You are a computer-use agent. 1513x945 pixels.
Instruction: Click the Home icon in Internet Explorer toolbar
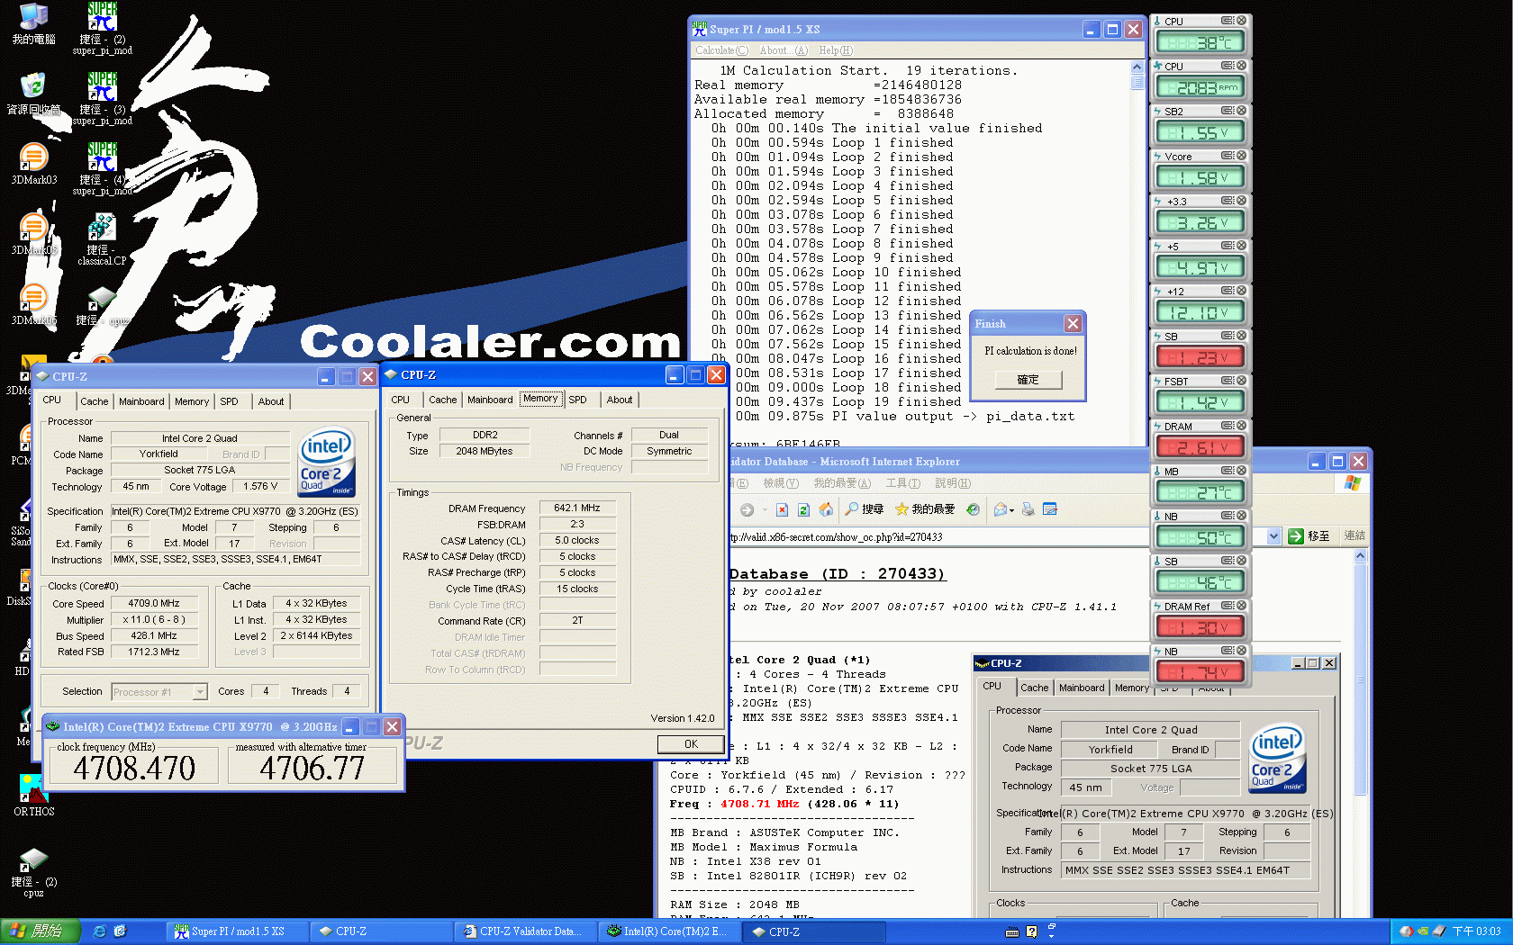point(826,509)
